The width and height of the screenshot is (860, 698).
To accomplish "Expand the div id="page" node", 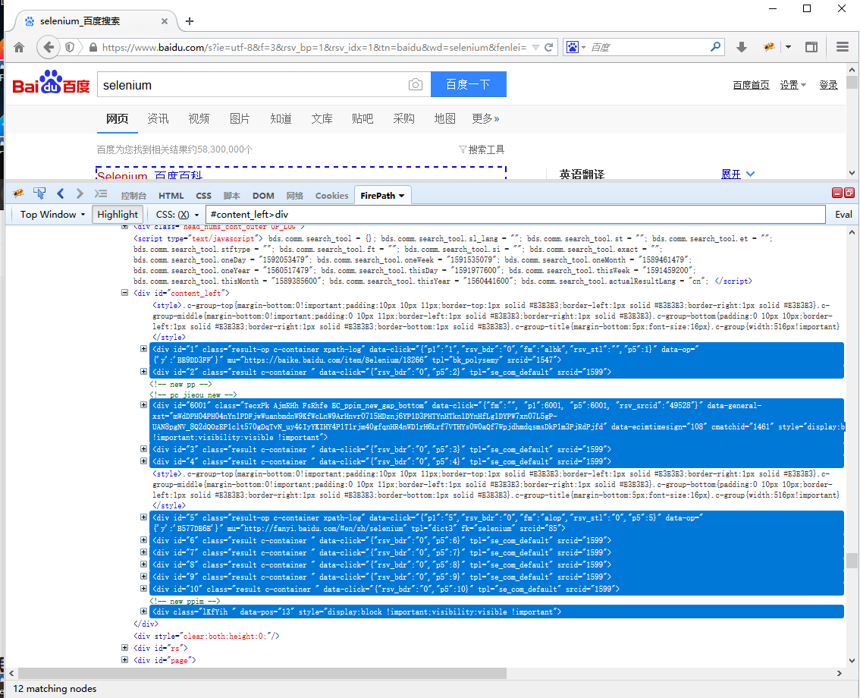I will click(x=124, y=659).
